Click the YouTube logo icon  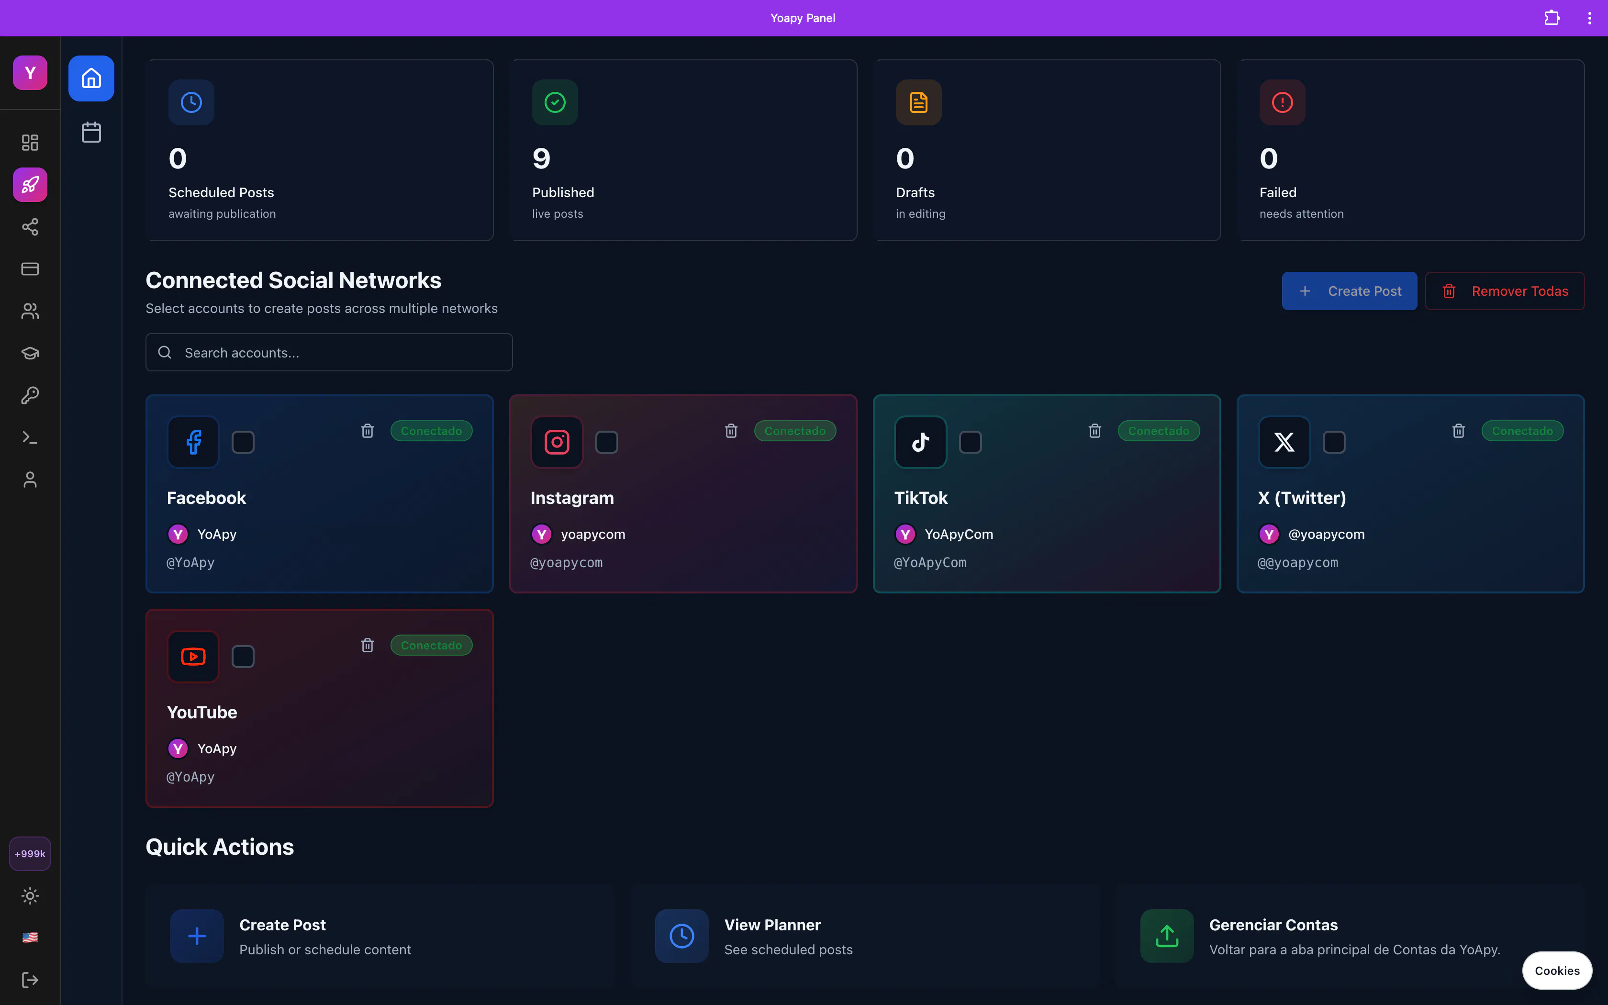click(x=193, y=657)
